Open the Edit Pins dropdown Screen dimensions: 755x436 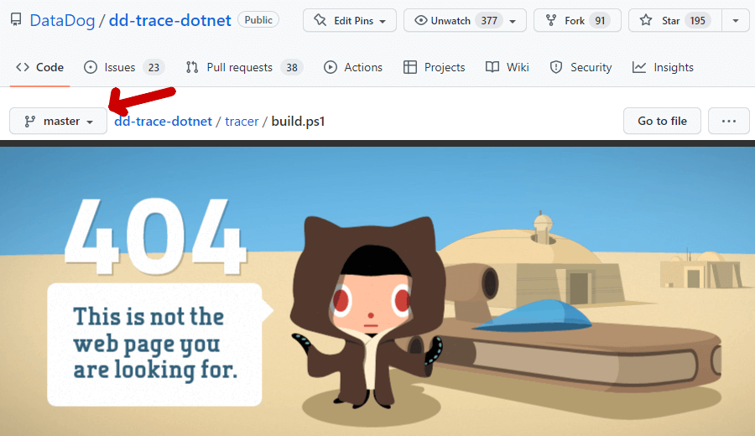click(x=350, y=20)
